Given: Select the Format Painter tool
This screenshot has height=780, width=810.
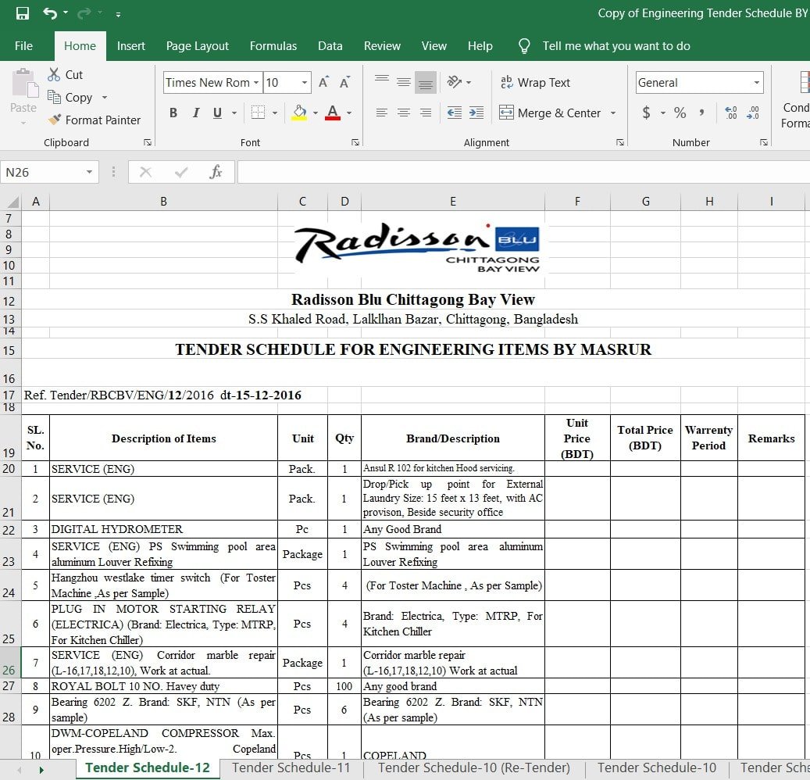Looking at the screenshot, I should [94, 120].
